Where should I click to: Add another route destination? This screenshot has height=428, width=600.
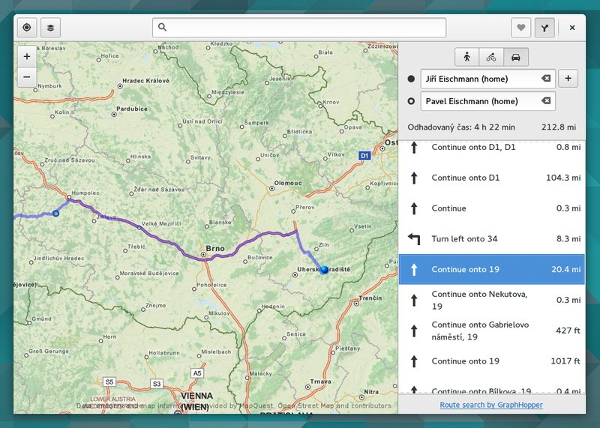[568, 79]
